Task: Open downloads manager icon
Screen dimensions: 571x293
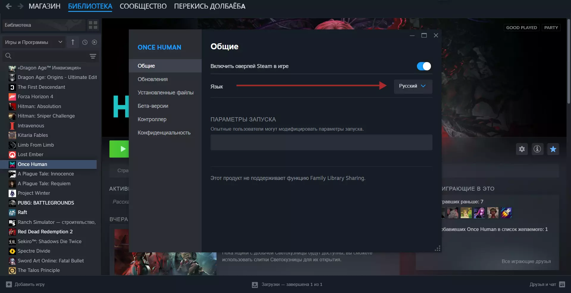Action: [x=255, y=285]
